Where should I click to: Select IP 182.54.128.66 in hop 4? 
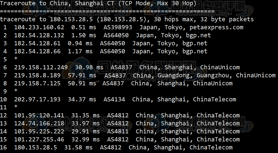37,51
